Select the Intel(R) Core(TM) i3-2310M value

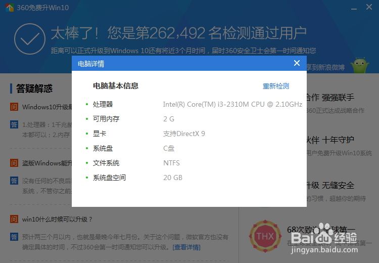pos(232,104)
